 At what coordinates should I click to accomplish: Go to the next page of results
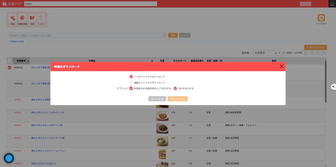tap(318, 53)
